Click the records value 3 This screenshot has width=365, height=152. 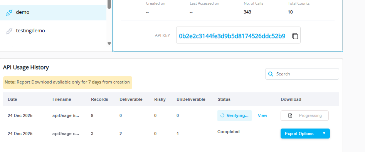click(92, 134)
